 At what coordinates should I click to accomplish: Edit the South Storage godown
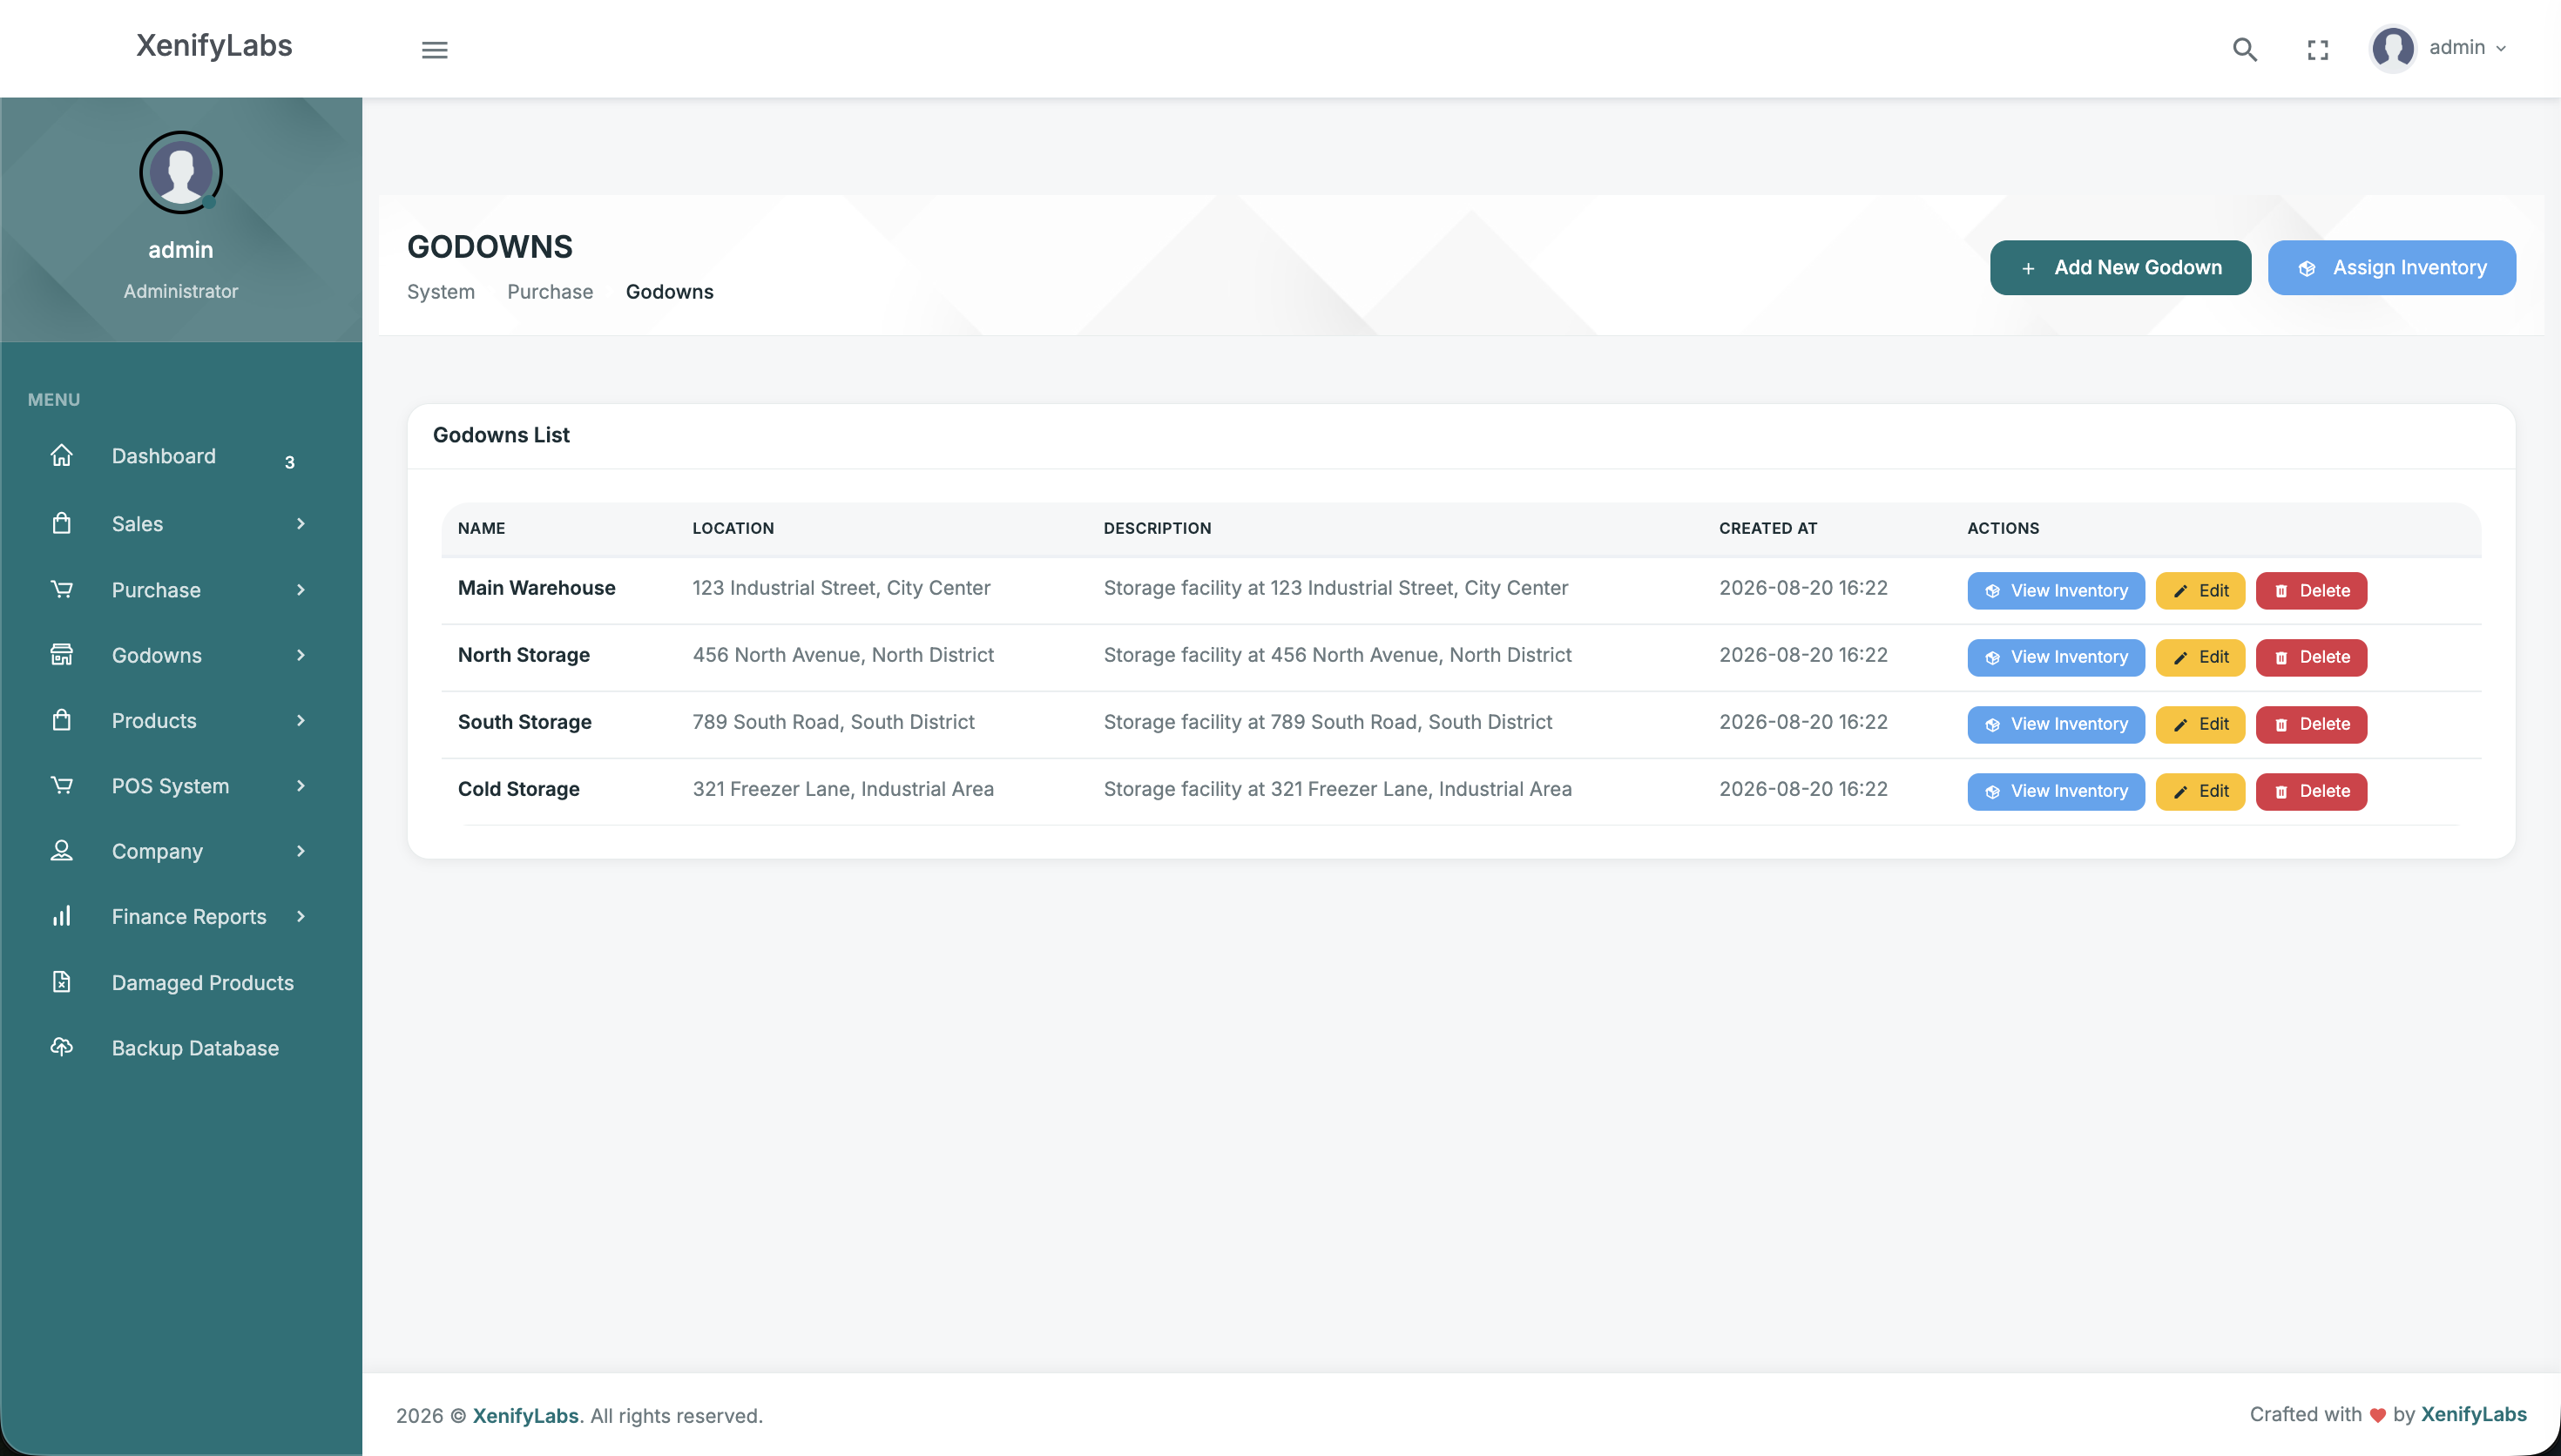click(x=2200, y=724)
